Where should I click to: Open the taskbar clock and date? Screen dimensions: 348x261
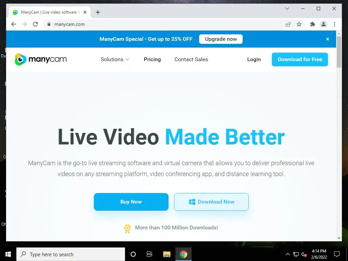(x=319, y=254)
